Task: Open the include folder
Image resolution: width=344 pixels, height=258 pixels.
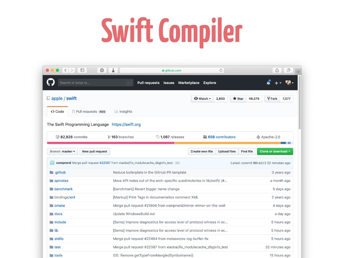Action: (60, 222)
